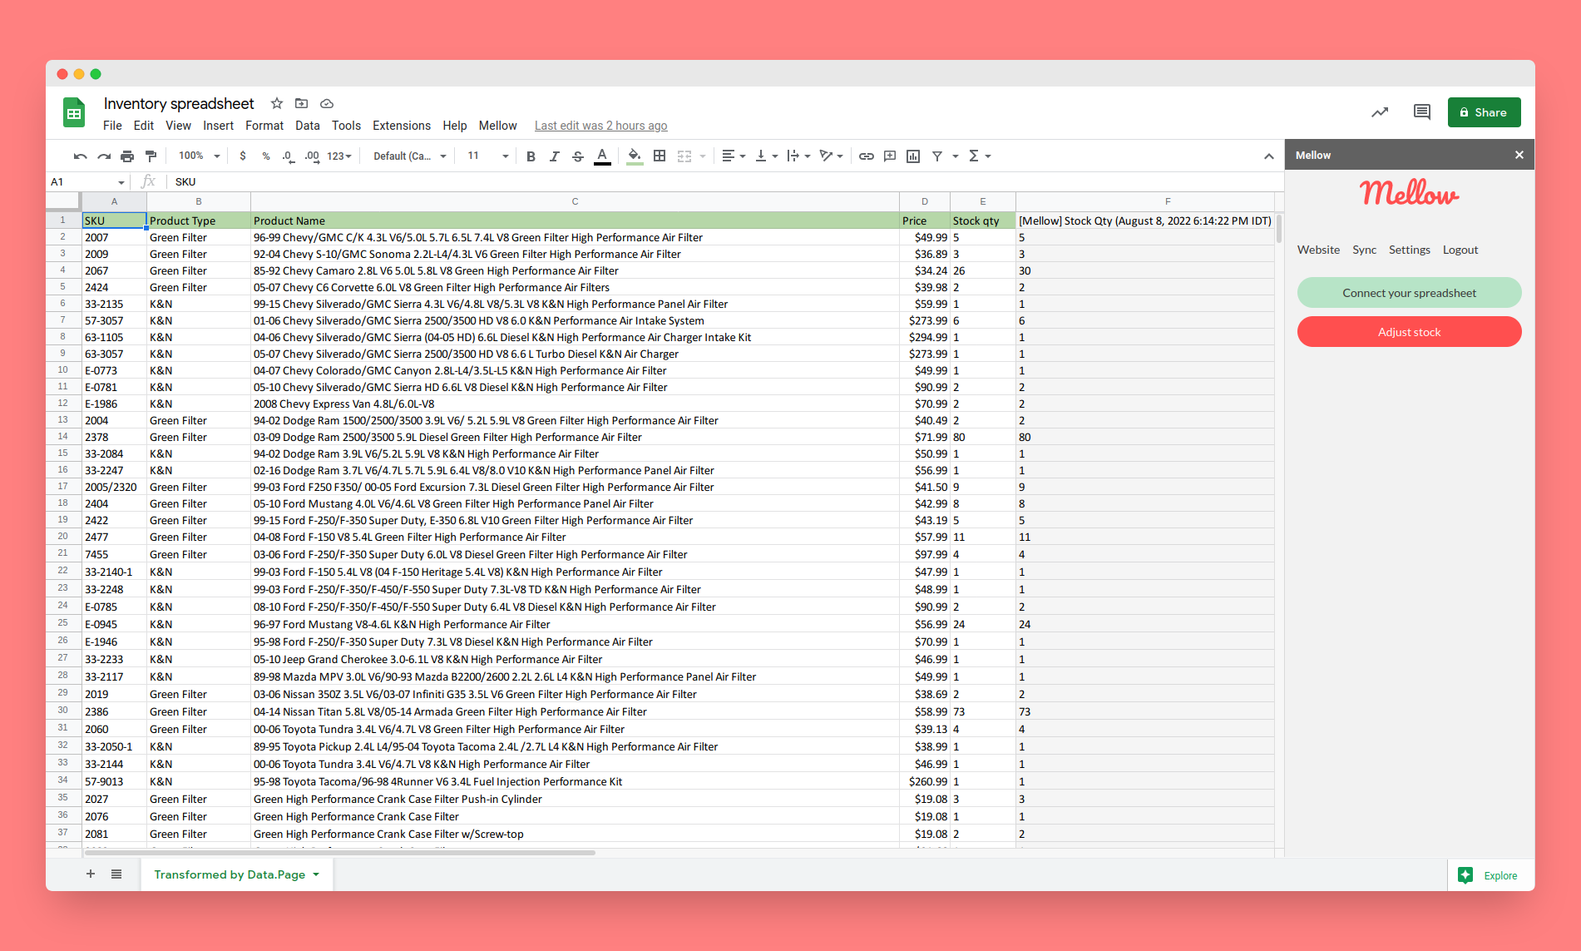Screen dimensions: 1581x951
Task: Open zoom level 100% dropdown
Action: [x=200, y=156]
